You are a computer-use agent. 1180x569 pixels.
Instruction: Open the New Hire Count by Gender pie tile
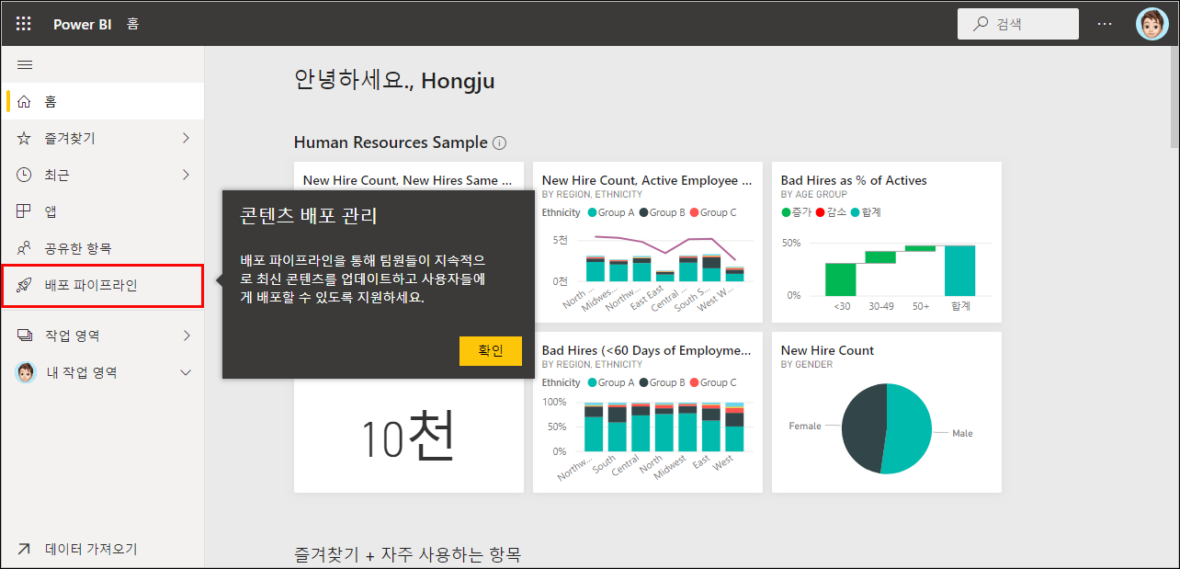[887, 412]
